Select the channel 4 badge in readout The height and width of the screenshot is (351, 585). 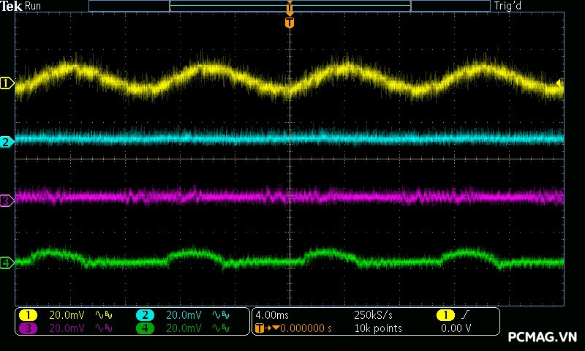[145, 328]
